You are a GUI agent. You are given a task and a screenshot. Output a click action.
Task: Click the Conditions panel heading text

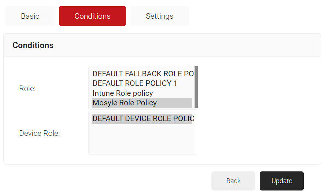click(33, 45)
